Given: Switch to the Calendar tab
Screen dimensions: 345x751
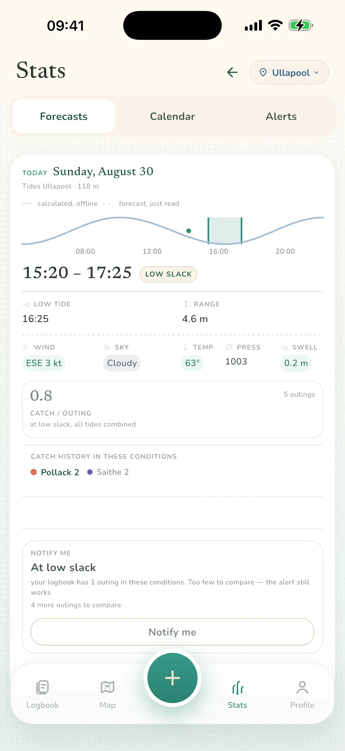Looking at the screenshot, I should click(x=172, y=116).
